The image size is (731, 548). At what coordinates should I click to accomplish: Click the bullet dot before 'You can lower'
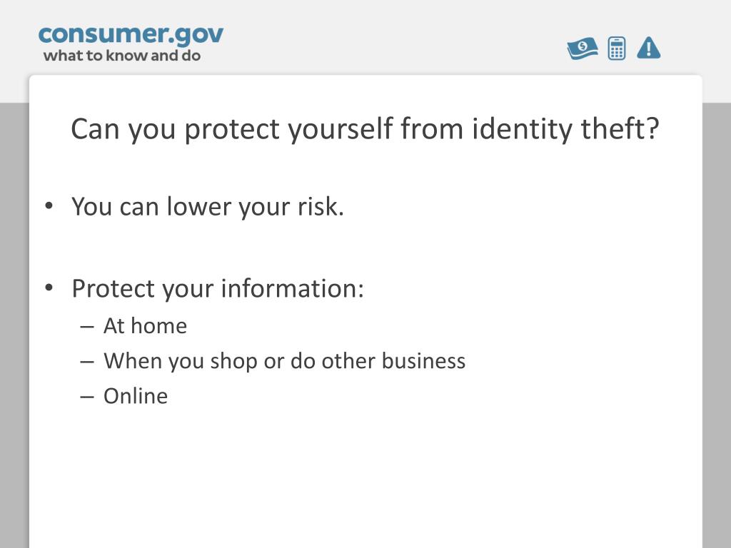coord(49,206)
